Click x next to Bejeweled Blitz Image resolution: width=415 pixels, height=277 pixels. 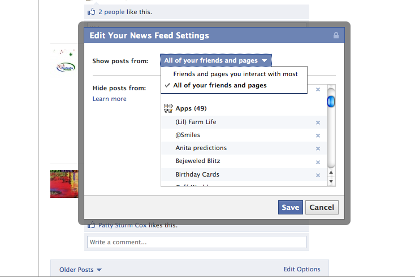[318, 162]
